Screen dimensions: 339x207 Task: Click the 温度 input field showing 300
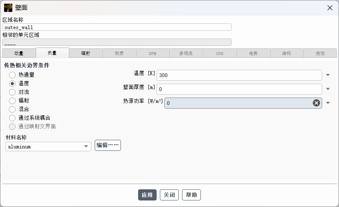pos(239,75)
